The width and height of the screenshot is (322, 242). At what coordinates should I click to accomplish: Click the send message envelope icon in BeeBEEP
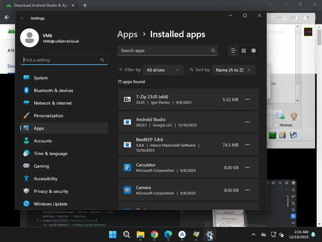[x=280, y=116]
